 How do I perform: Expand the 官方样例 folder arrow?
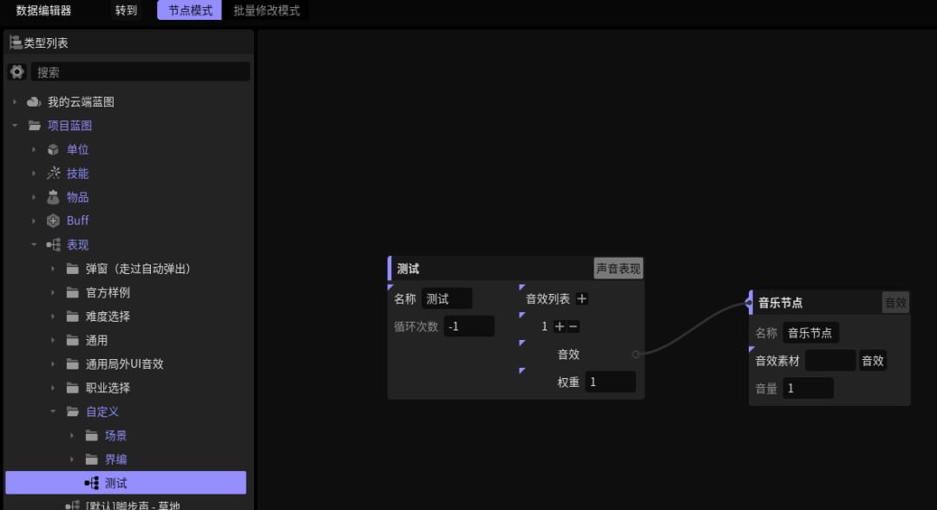click(x=53, y=292)
